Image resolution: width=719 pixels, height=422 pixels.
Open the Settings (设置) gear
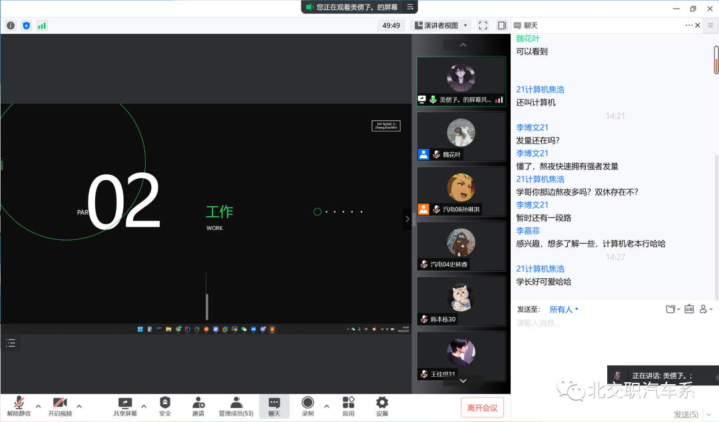[x=382, y=405]
